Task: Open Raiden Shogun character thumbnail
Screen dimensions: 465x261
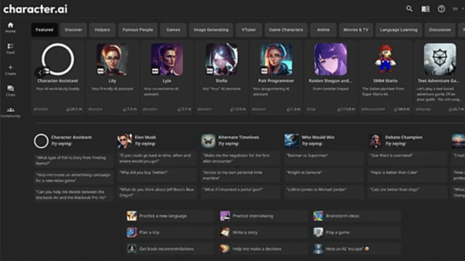Action: pos(331,59)
